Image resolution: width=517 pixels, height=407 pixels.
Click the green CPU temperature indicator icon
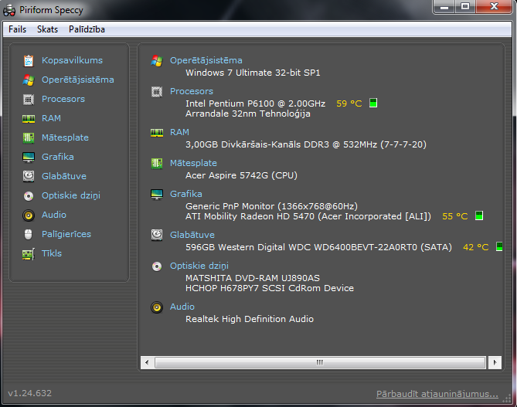(x=373, y=103)
